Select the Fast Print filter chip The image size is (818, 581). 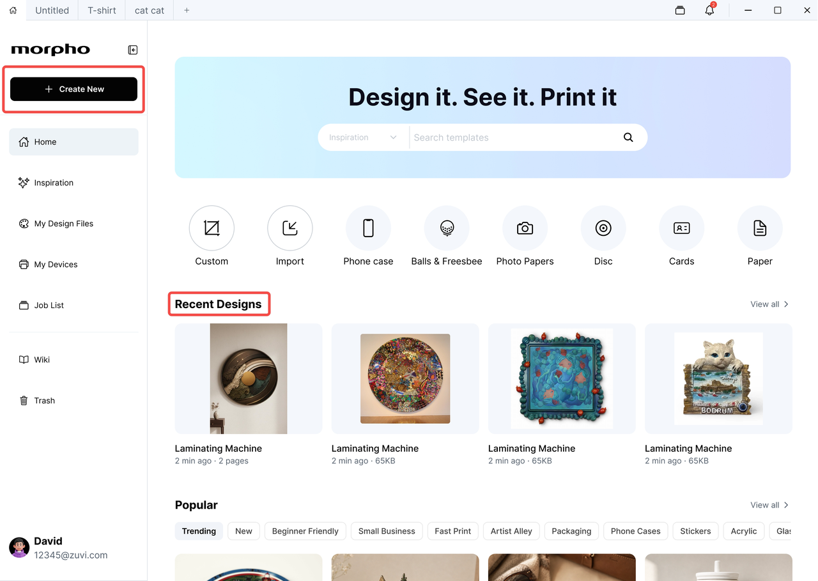(453, 531)
